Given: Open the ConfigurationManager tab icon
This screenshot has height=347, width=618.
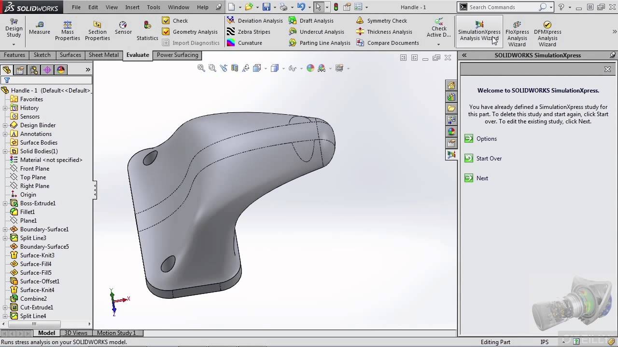Looking at the screenshot, I should pyautogui.click(x=33, y=70).
